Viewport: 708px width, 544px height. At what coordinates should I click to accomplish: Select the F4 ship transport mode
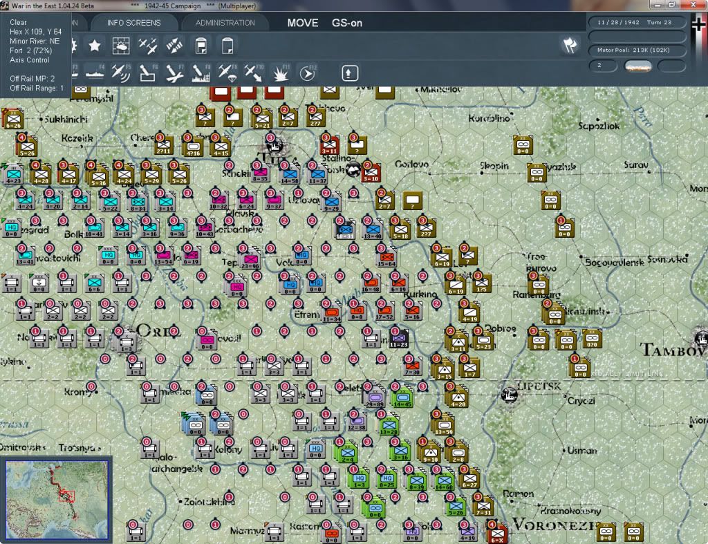click(95, 73)
